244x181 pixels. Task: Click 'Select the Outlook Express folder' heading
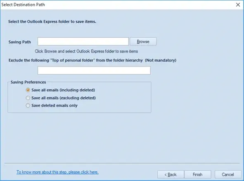52,21
